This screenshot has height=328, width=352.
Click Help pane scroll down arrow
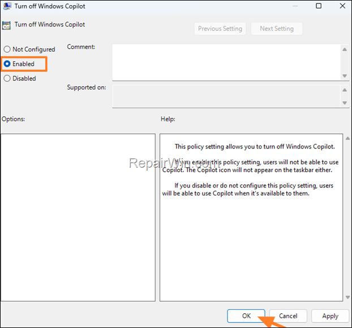point(347,297)
